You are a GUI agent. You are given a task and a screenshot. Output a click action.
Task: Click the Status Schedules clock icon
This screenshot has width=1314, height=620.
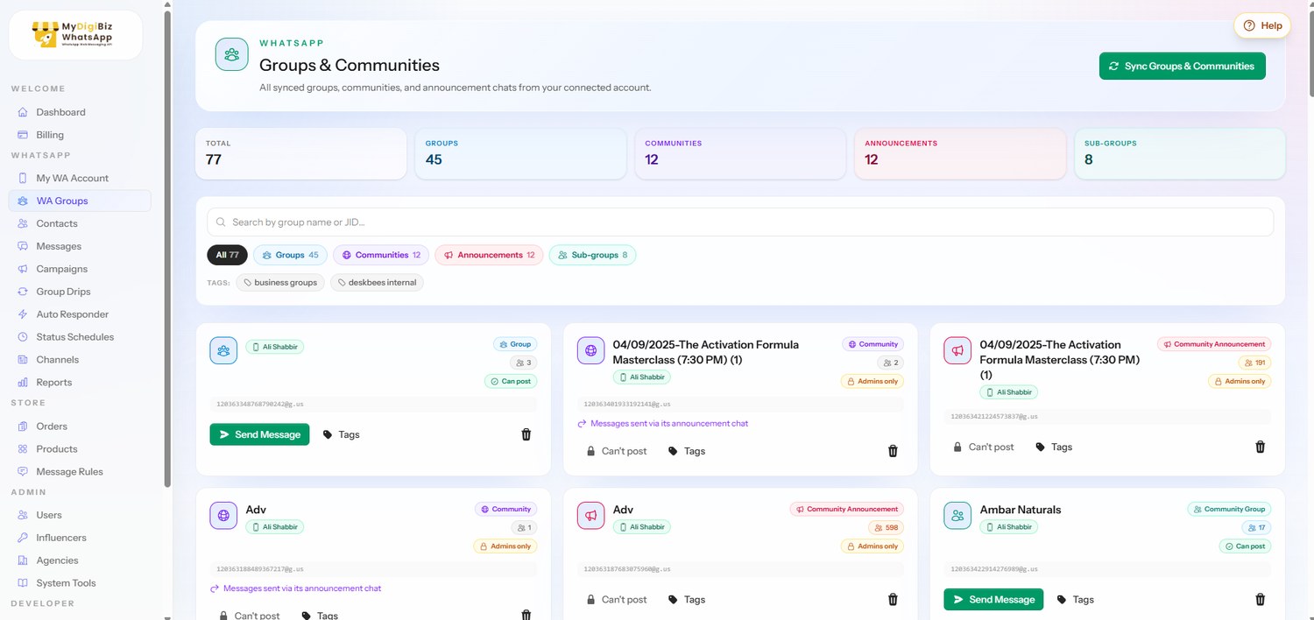coord(23,337)
